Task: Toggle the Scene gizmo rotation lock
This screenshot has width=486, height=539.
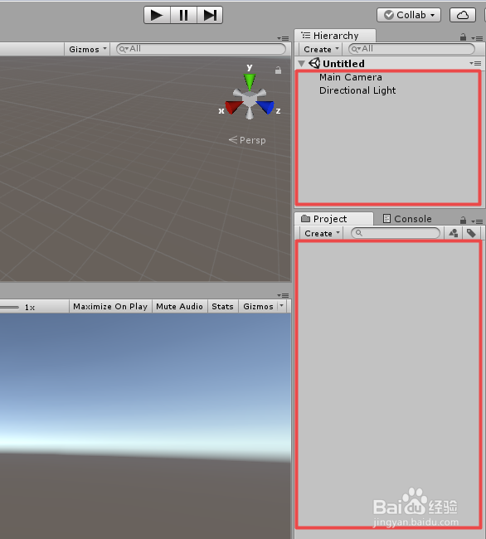Action: [x=278, y=70]
